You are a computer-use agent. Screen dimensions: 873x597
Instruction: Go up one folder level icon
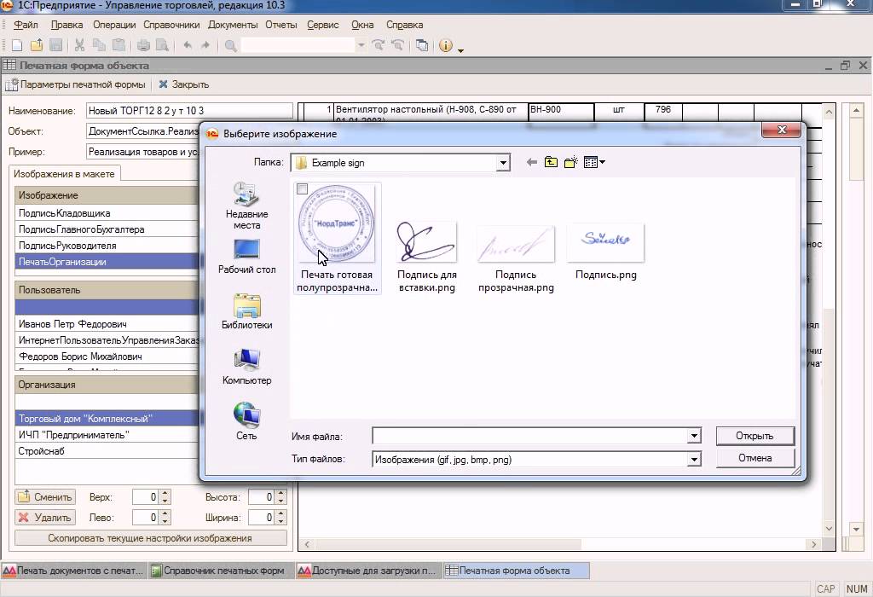click(x=551, y=162)
